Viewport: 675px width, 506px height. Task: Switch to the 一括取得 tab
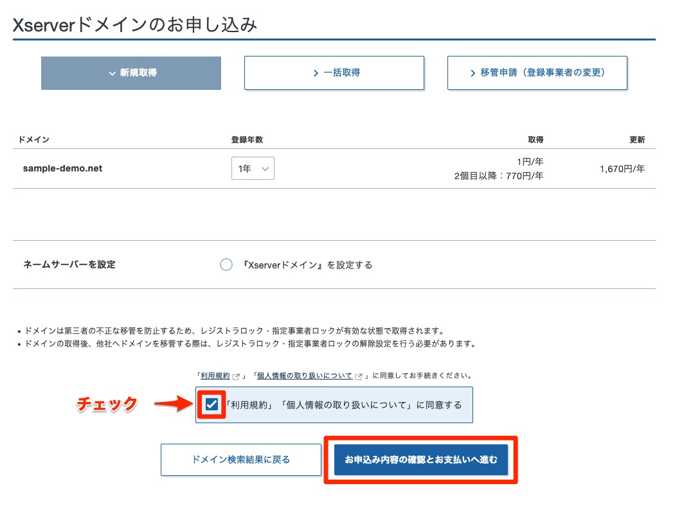coord(334,73)
